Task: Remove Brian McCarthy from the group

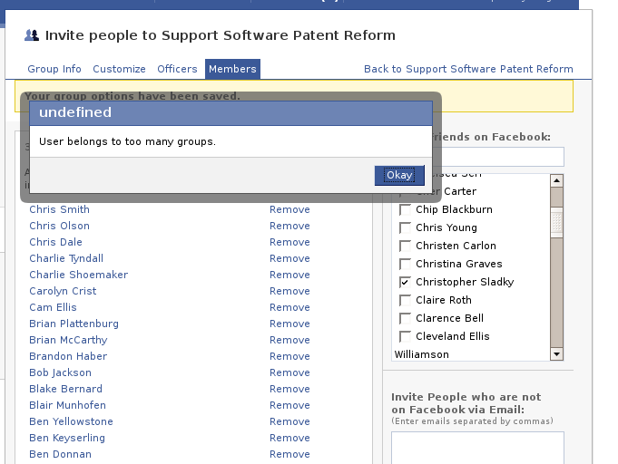Action: [289, 340]
